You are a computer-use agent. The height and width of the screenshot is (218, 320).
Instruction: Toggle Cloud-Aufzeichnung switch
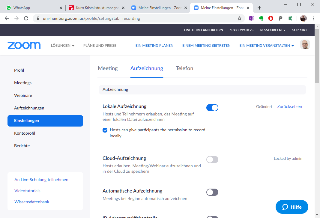212,160
